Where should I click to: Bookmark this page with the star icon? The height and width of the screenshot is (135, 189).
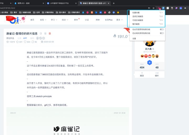point(154,8)
